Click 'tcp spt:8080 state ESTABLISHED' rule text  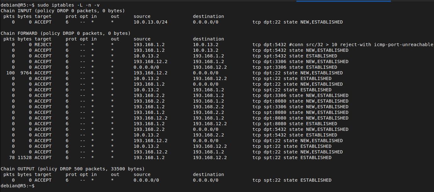[x=295, y=124]
